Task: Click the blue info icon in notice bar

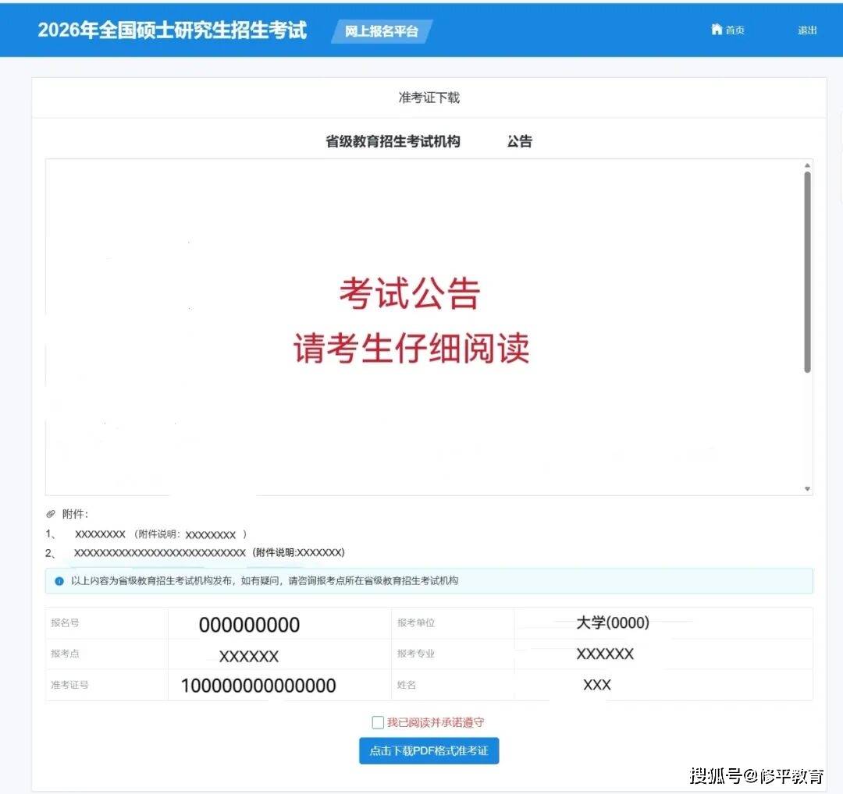Action: [59, 581]
